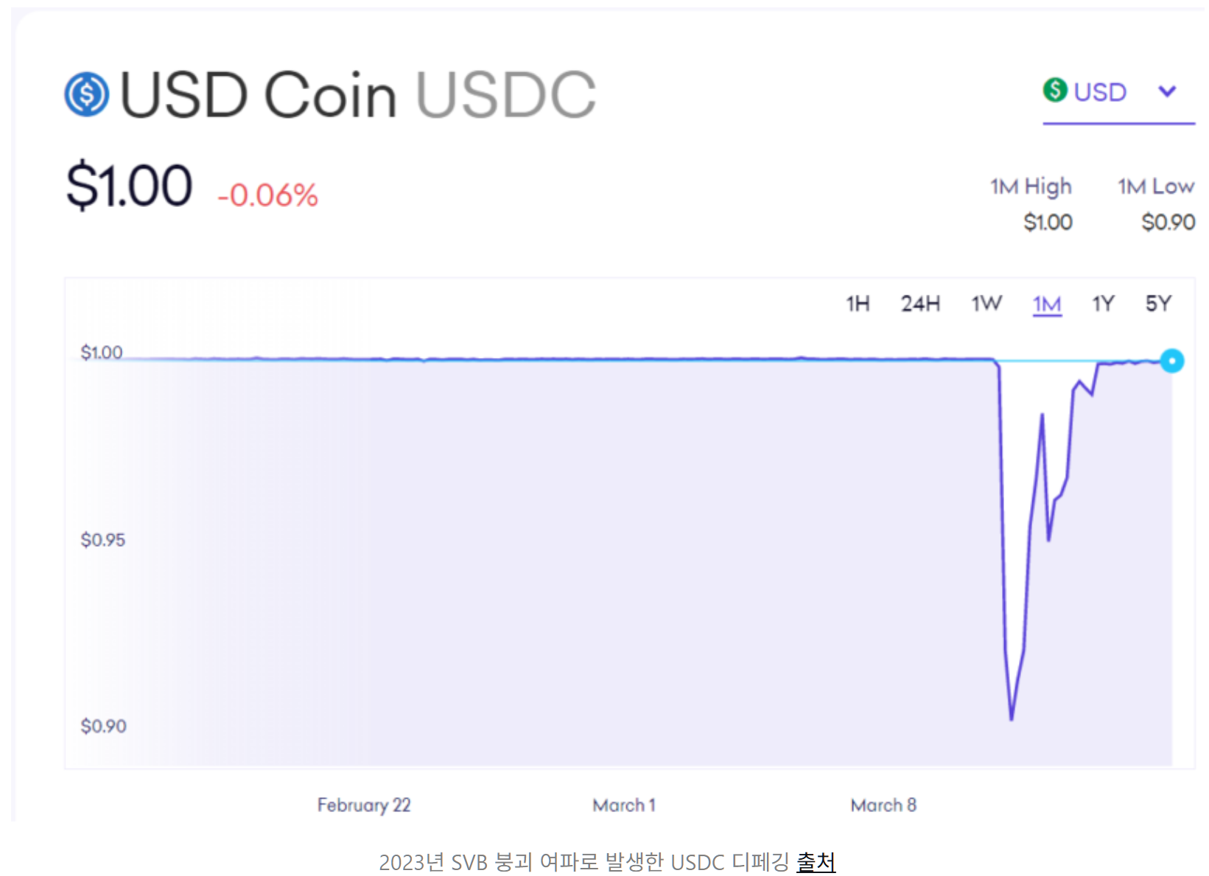
Task: Click the blue USD Coin logo icon
Action: (x=87, y=94)
